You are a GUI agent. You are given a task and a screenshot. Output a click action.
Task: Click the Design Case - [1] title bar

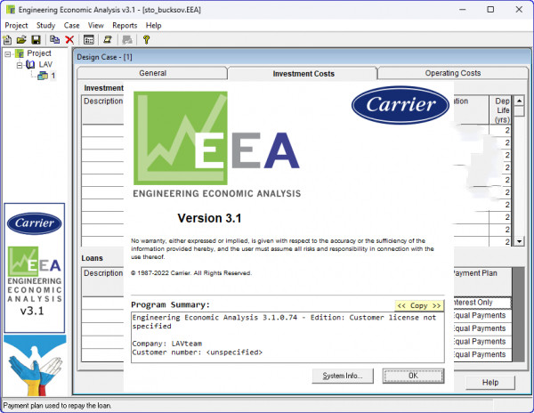point(302,57)
